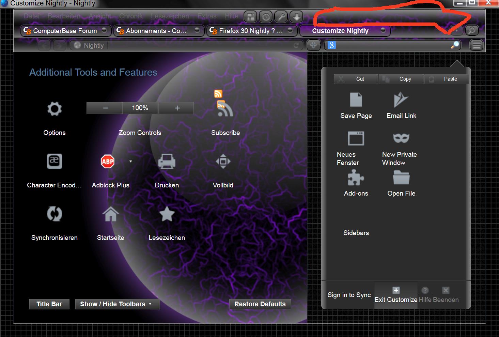Close the Firefox 30 Nightly tab
Image resolution: width=499 pixels, height=337 pixels.
coord(290,30)
